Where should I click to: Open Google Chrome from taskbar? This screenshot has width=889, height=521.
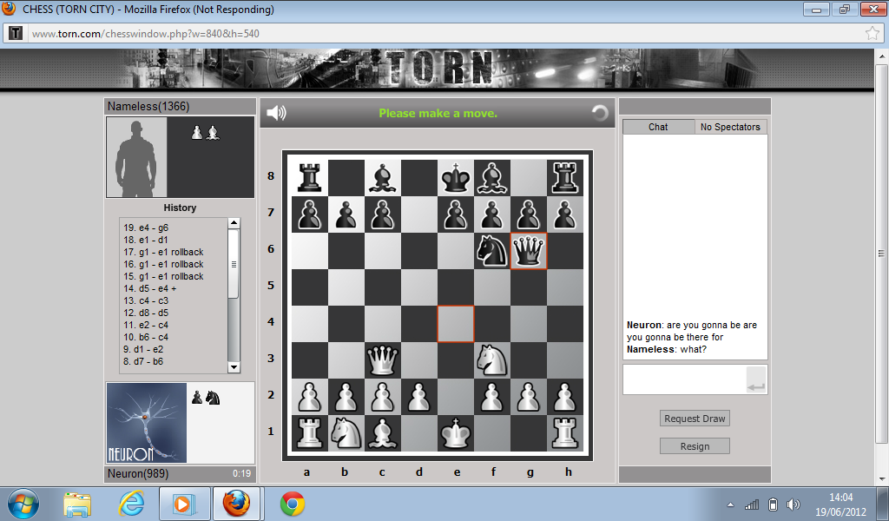293,504
